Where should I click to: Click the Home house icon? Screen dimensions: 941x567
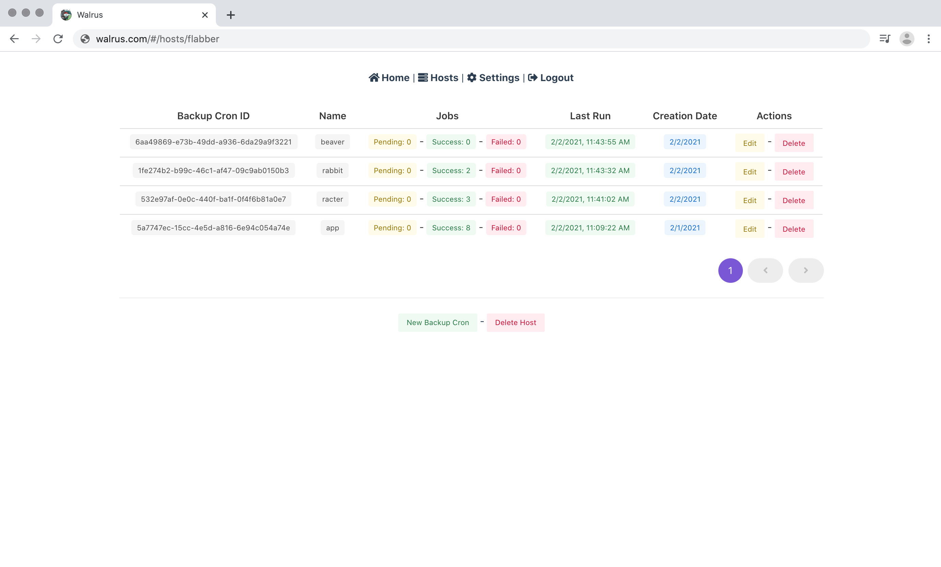coord(373,78)
